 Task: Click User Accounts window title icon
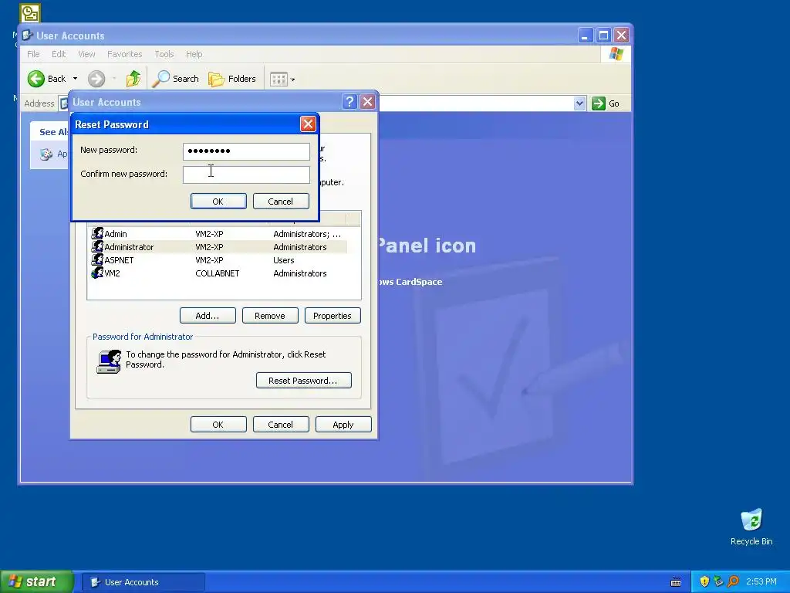[28, 36]
